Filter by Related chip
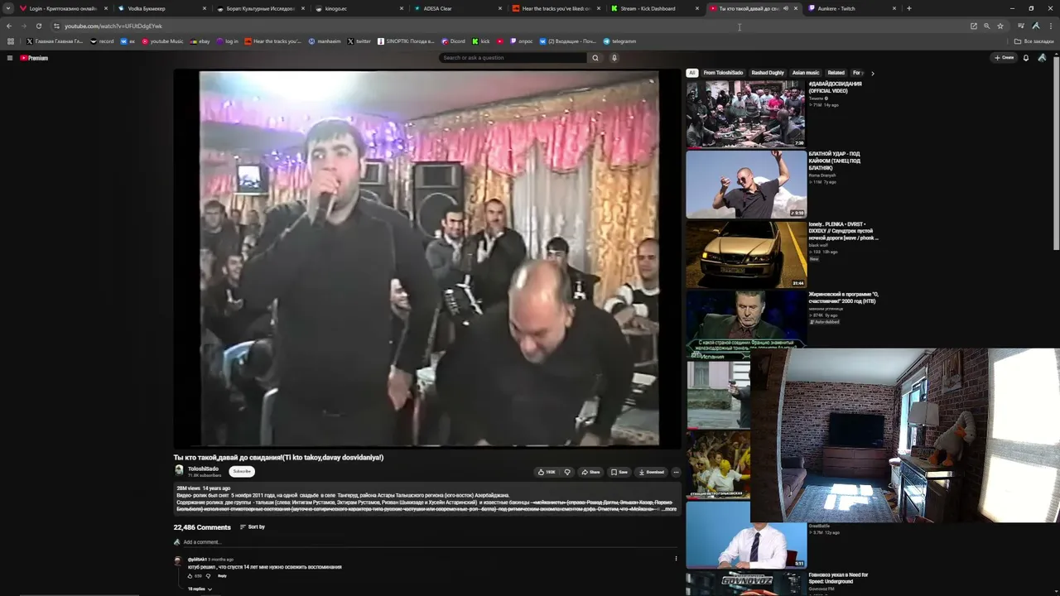The height and width of the screenshot is (596, 1060). 836,73
